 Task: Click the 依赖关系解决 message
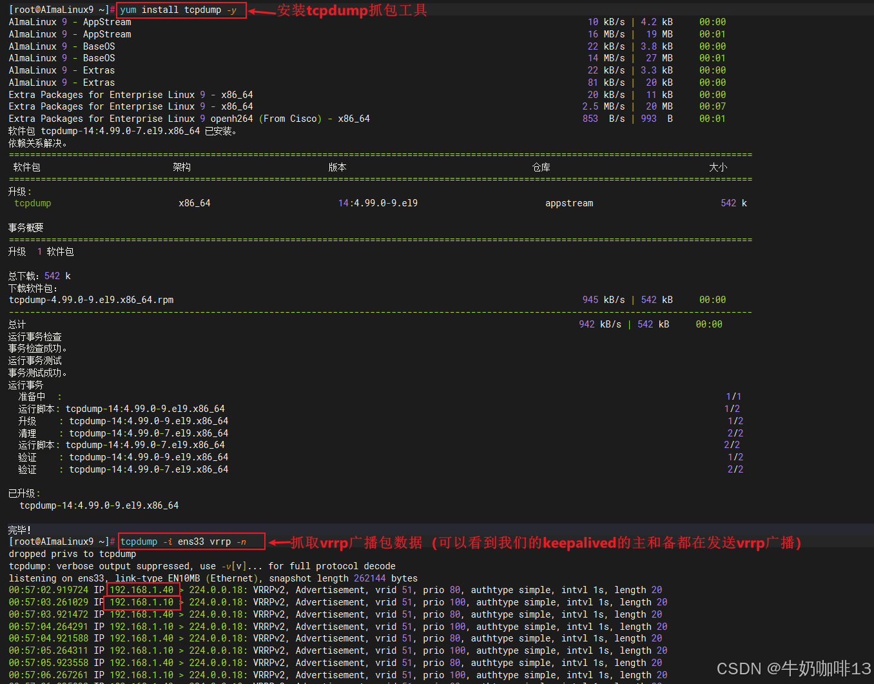pyautogui.click(x=37, y=143)
